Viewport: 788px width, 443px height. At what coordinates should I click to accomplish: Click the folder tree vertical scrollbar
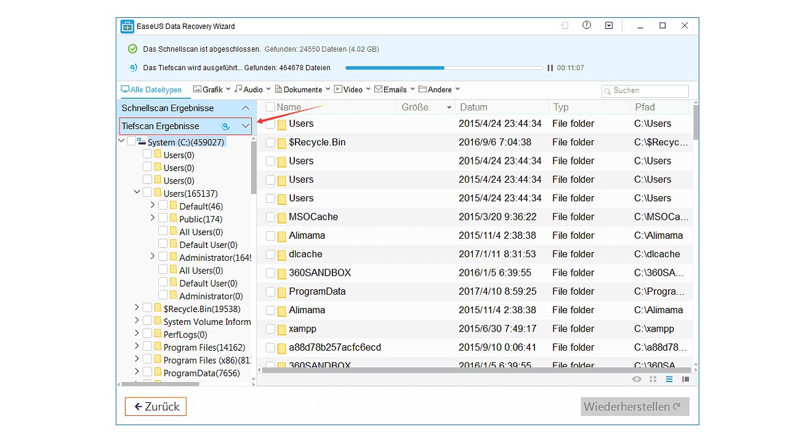(x=254, y=169)
